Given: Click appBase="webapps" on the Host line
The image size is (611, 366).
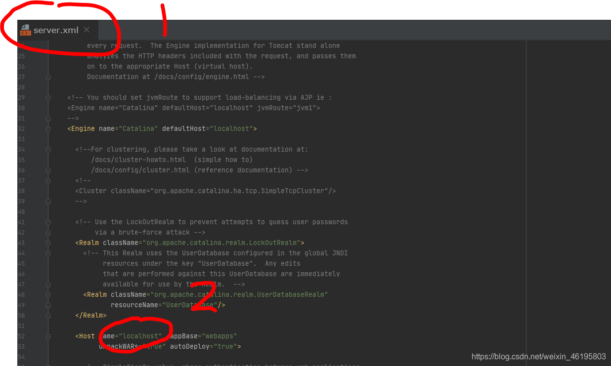Looking at the screenshot, I should (x=204, y=336).
